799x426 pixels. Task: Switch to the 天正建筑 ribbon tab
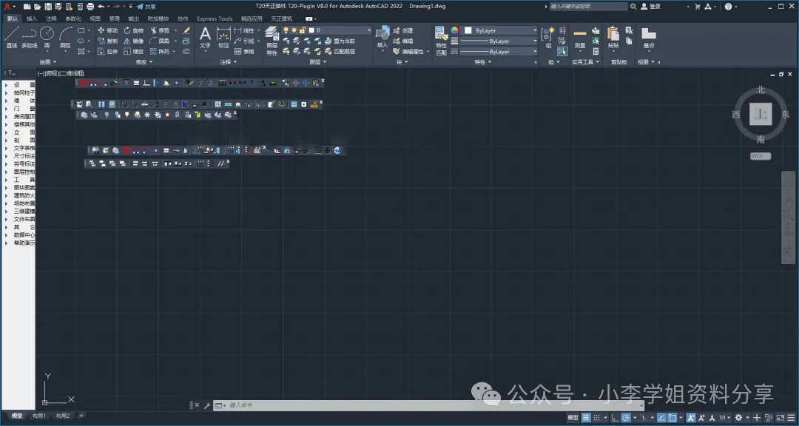click(x=281, y=18)
